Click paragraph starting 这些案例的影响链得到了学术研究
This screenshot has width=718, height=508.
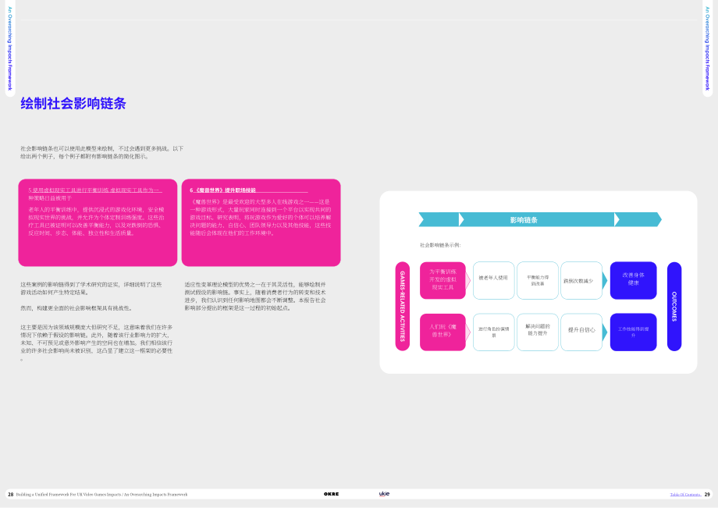(91, 288)
